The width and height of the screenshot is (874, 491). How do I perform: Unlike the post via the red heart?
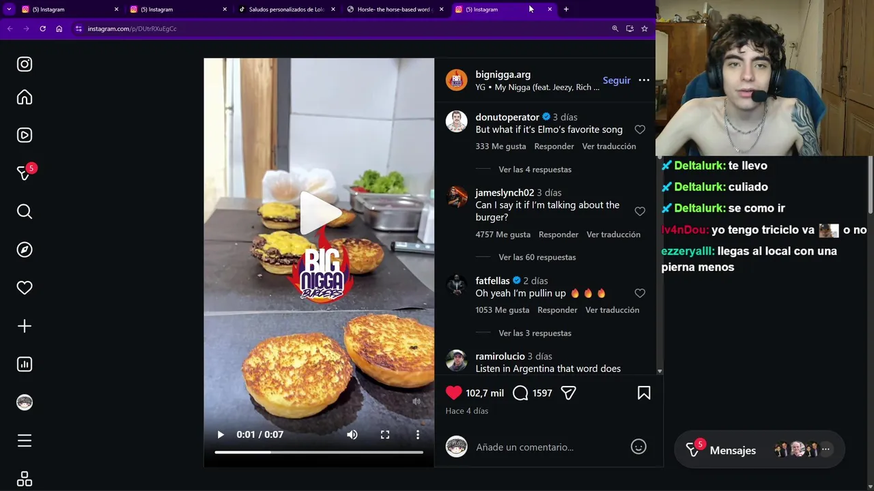point(453,393)
